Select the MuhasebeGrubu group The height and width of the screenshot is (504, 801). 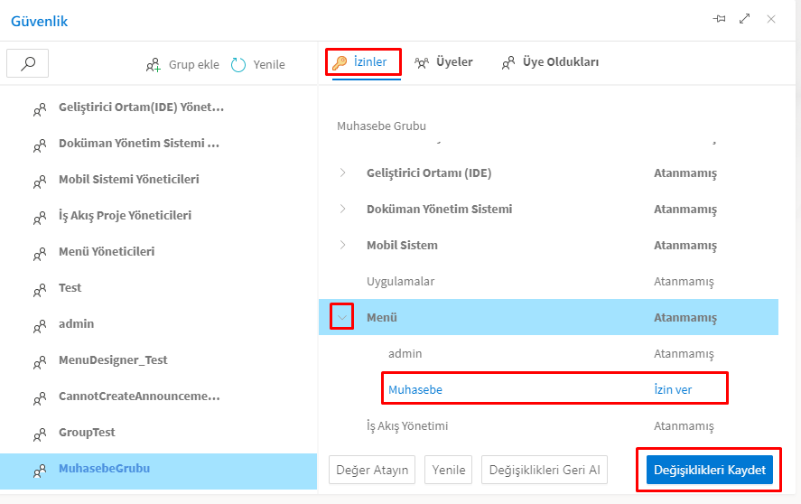104,469
